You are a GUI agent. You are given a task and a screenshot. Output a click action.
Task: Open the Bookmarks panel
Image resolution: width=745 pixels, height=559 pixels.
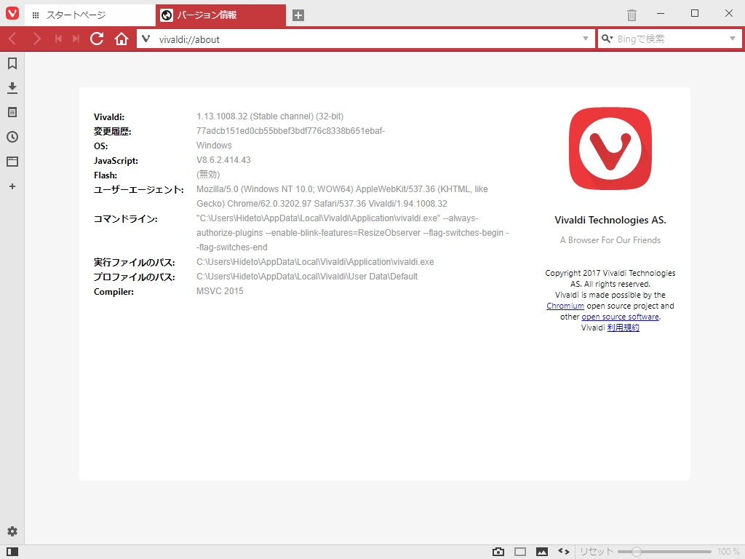click(x=12, y=63)
